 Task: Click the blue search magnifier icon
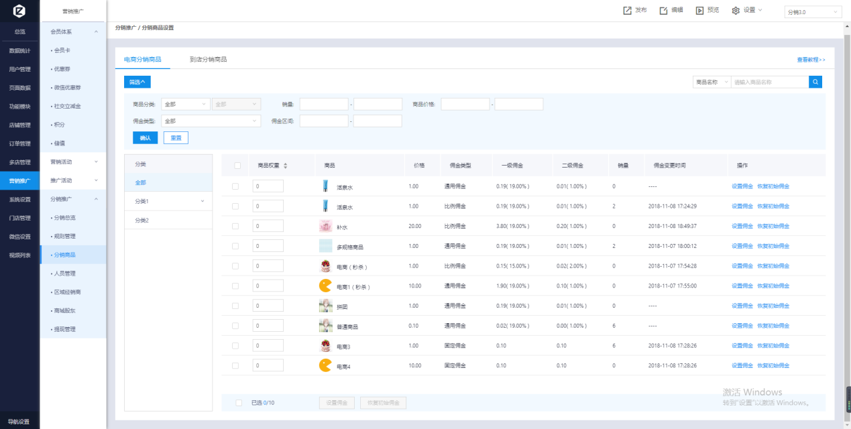pos(815,82)
